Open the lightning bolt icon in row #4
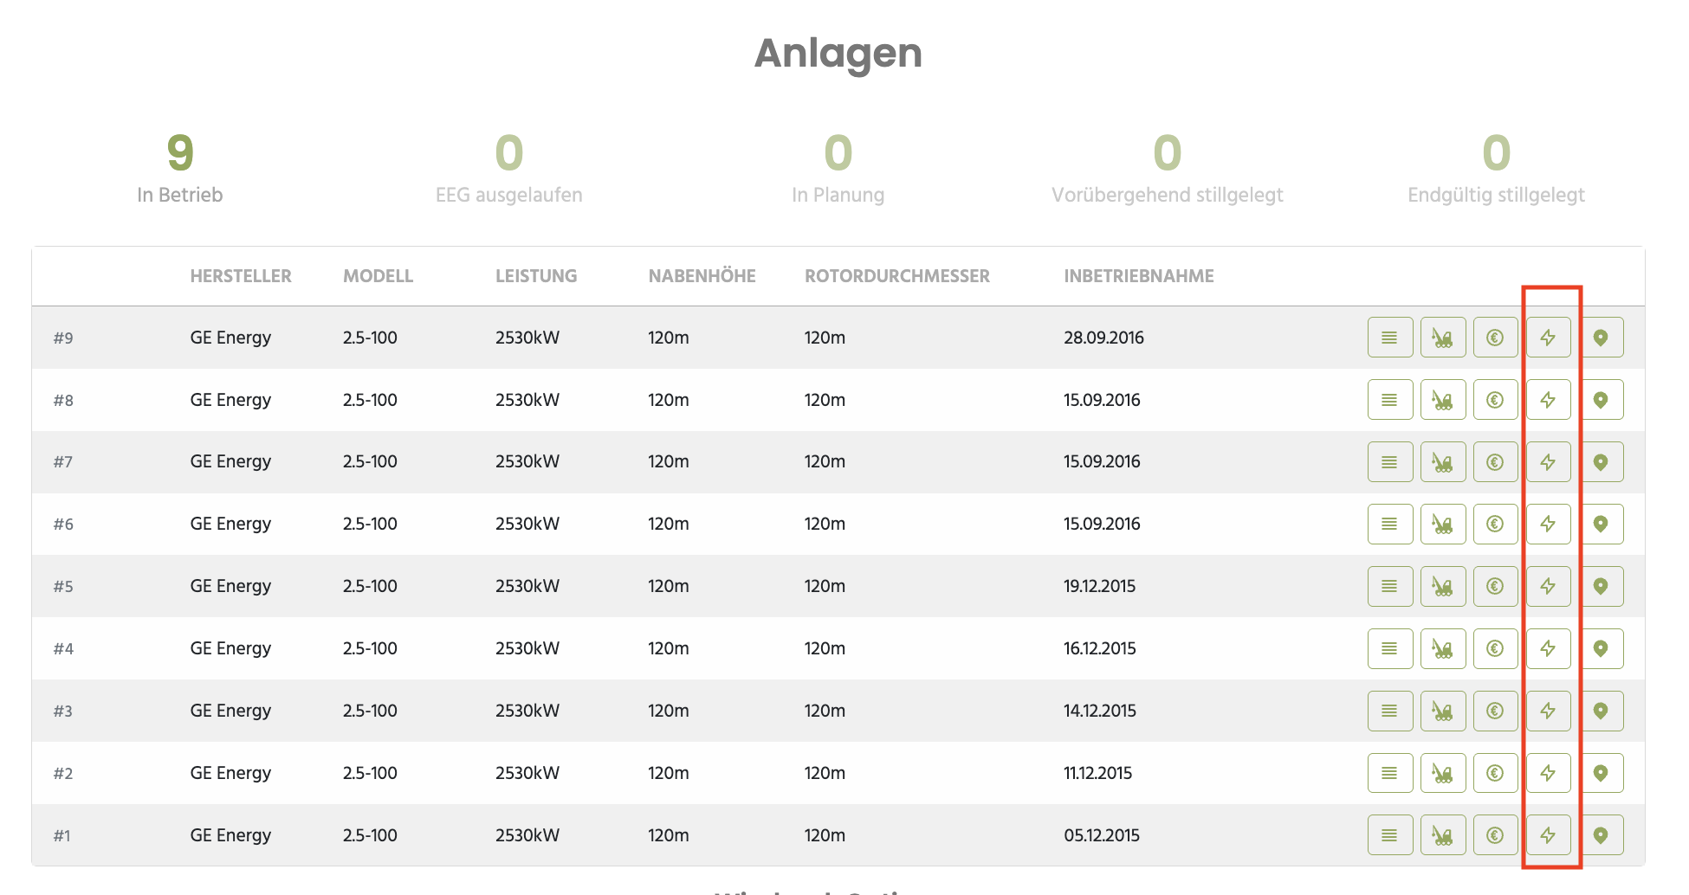 pos(1548,648)
